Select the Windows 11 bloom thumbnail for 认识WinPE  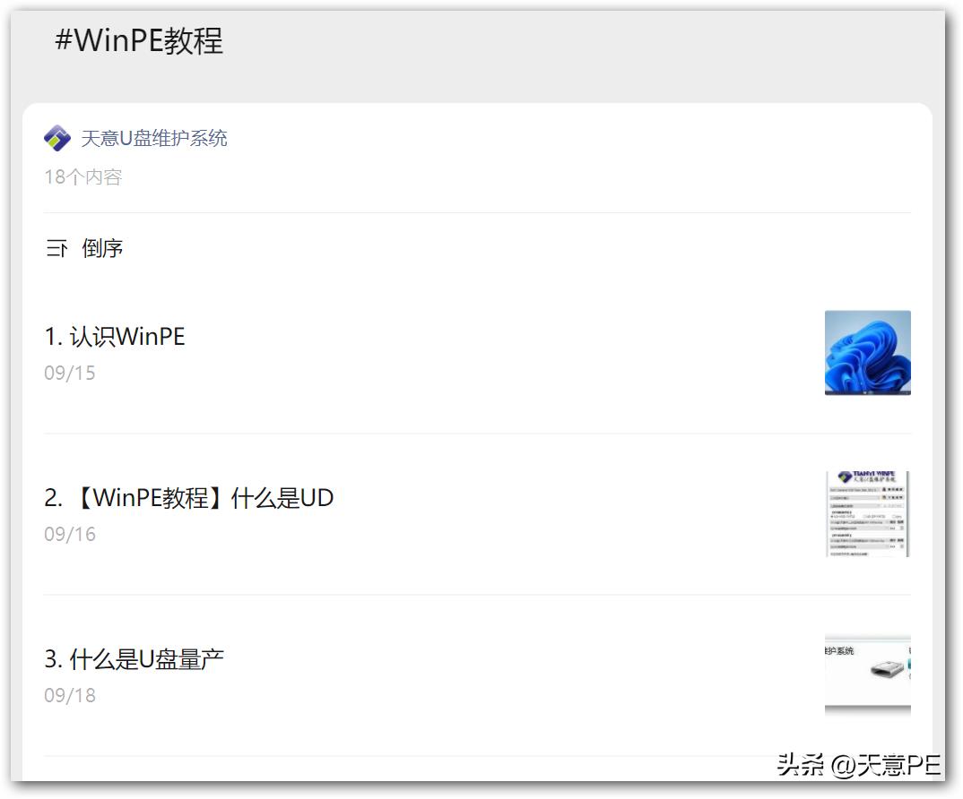click(x=867, y=353)
